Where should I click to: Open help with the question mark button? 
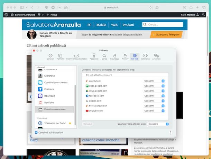[x=171, y=132]
